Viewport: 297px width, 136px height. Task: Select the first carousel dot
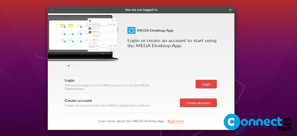coord(68,66)
